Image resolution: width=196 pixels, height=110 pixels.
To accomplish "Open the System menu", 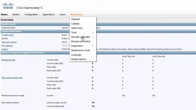I will coord(16,14).
